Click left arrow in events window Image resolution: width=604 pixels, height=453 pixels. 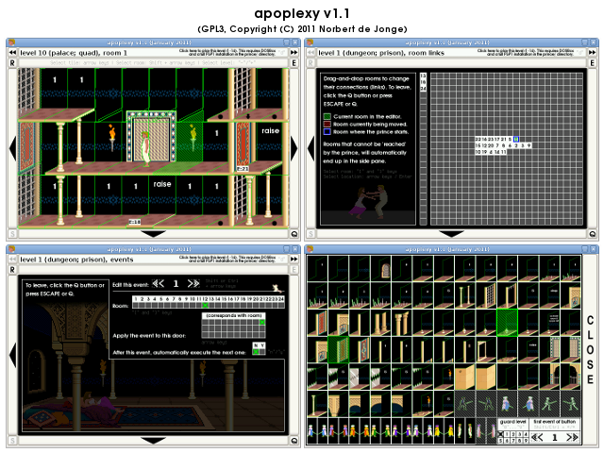pyautogui.click(x=12, y=355)
